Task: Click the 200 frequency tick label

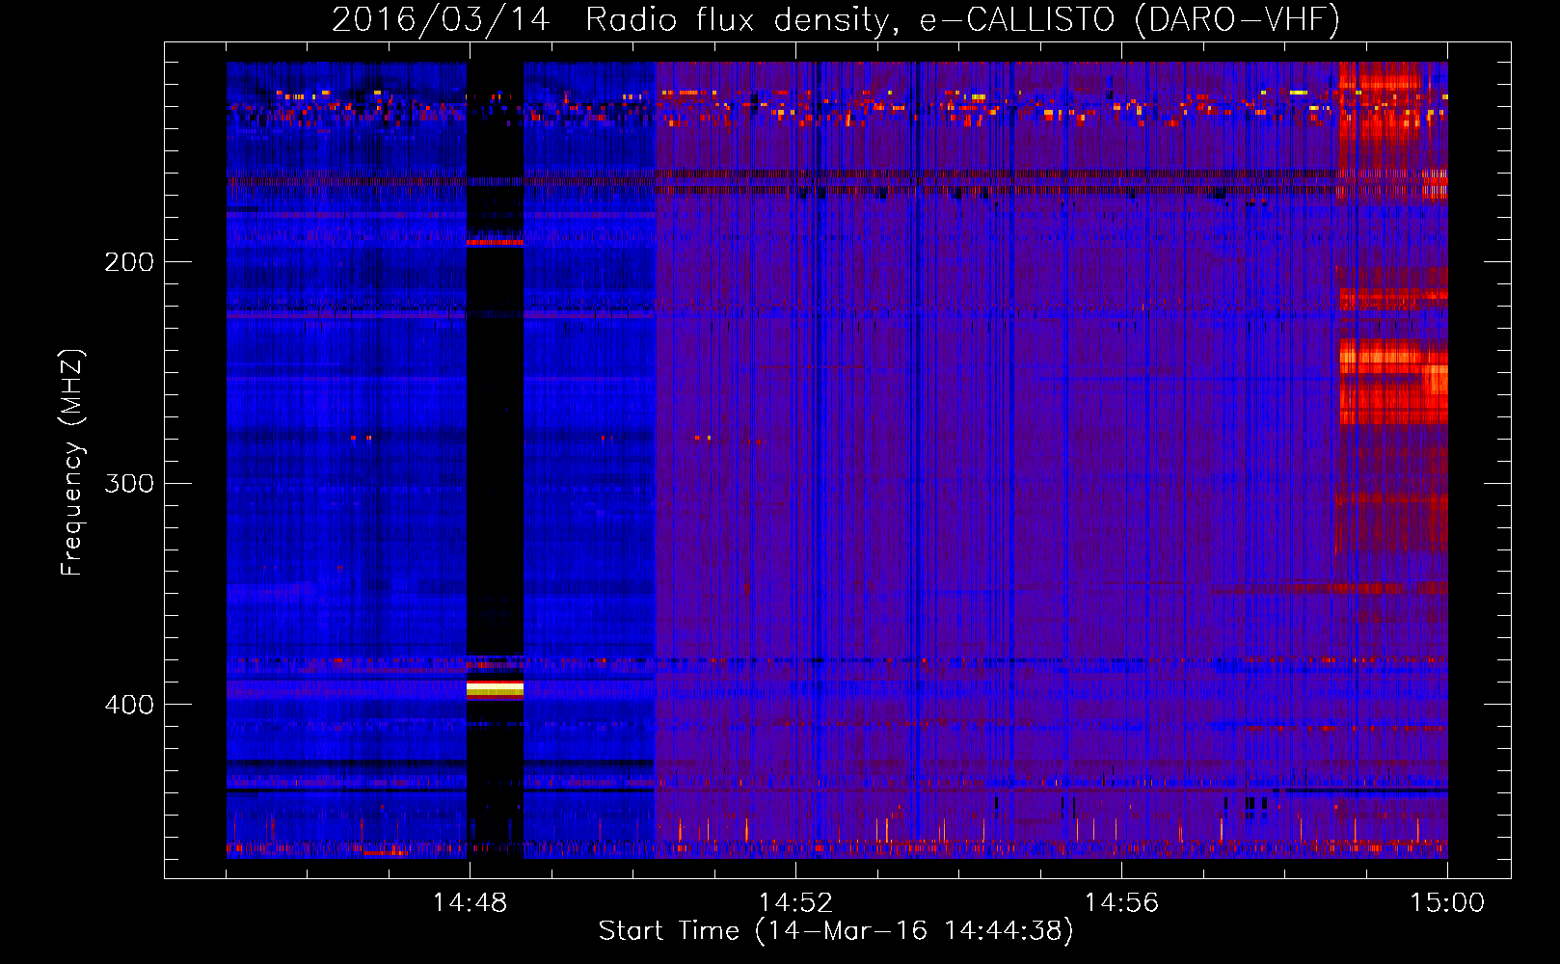Action: 129,262
